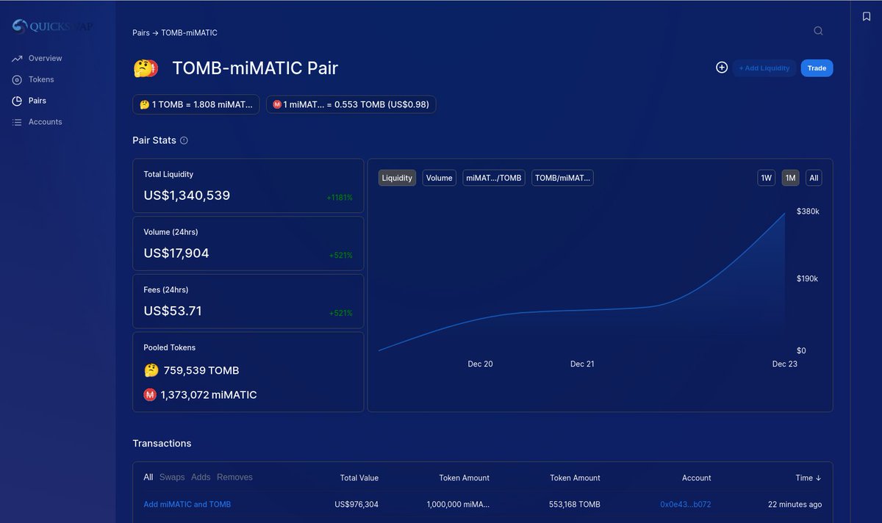This screenshot has width=882, height=523.
Task: Show the miMATIC/TOMB rate chart
Action: 494,178
